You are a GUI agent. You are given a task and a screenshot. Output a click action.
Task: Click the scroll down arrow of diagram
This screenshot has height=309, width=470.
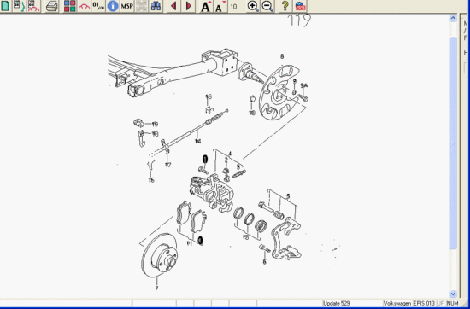coord(453,294)
